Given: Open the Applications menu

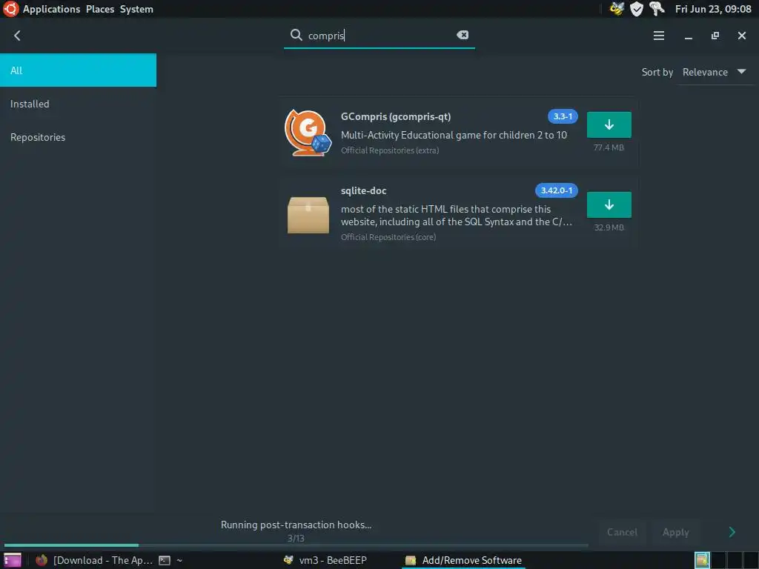Looking at the screenshot, I should (x=51, y=9).
